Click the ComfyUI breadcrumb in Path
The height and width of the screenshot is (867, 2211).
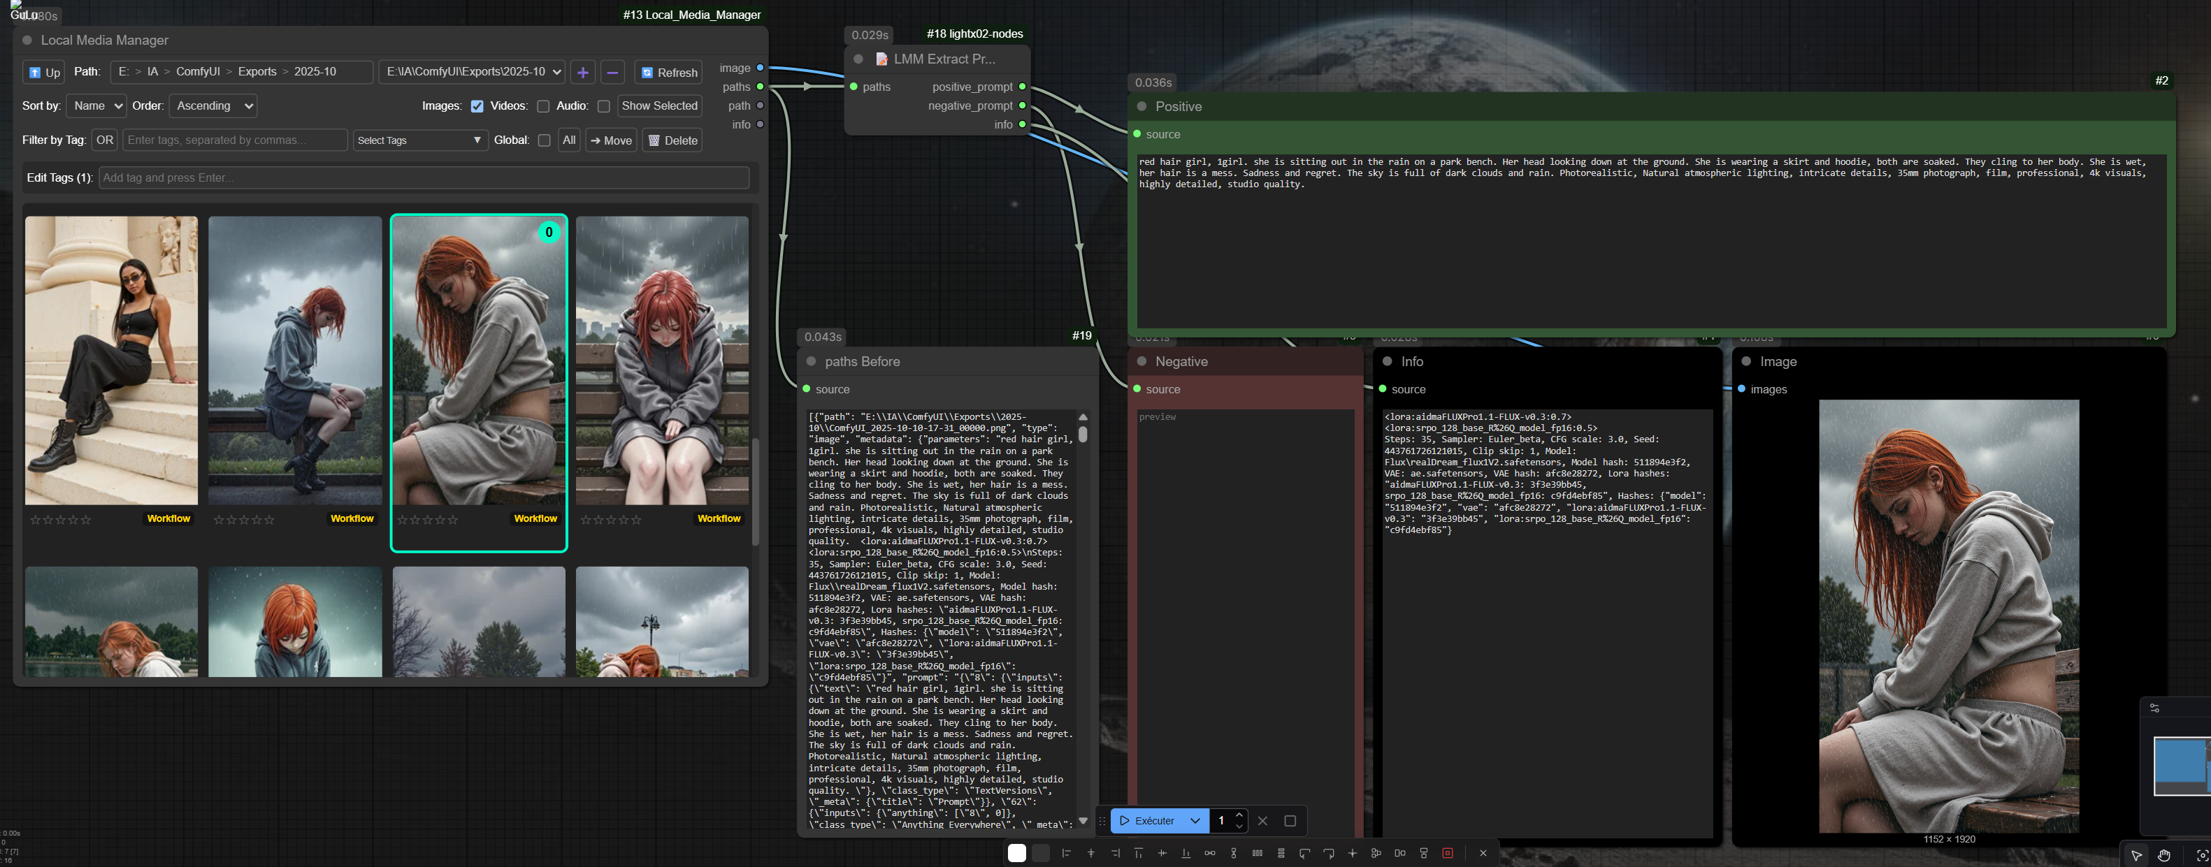[199, 72]
